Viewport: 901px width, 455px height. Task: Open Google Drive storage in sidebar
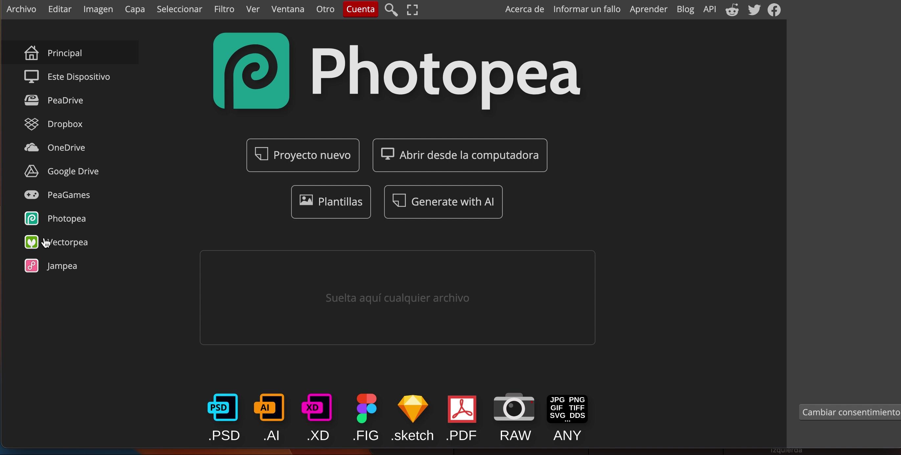(73, 171)
